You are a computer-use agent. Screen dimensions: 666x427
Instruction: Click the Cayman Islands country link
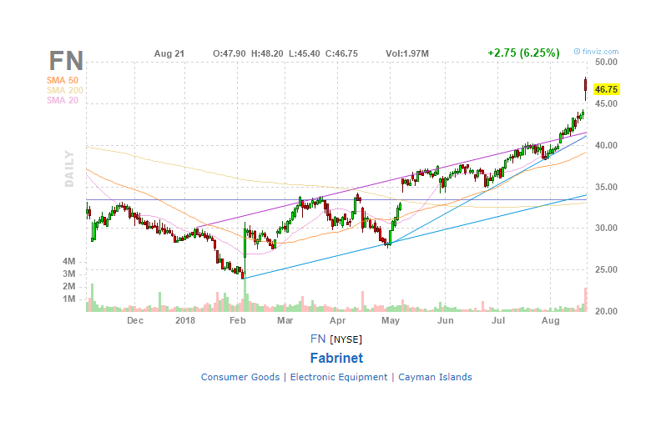tap(435, 377)
